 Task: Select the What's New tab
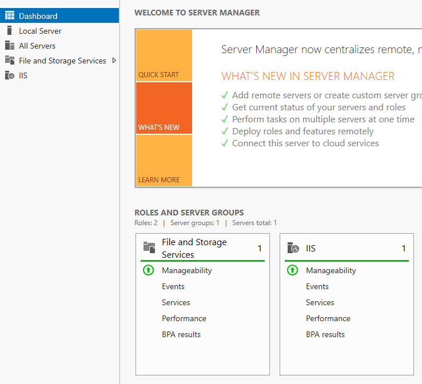[164, 108]
